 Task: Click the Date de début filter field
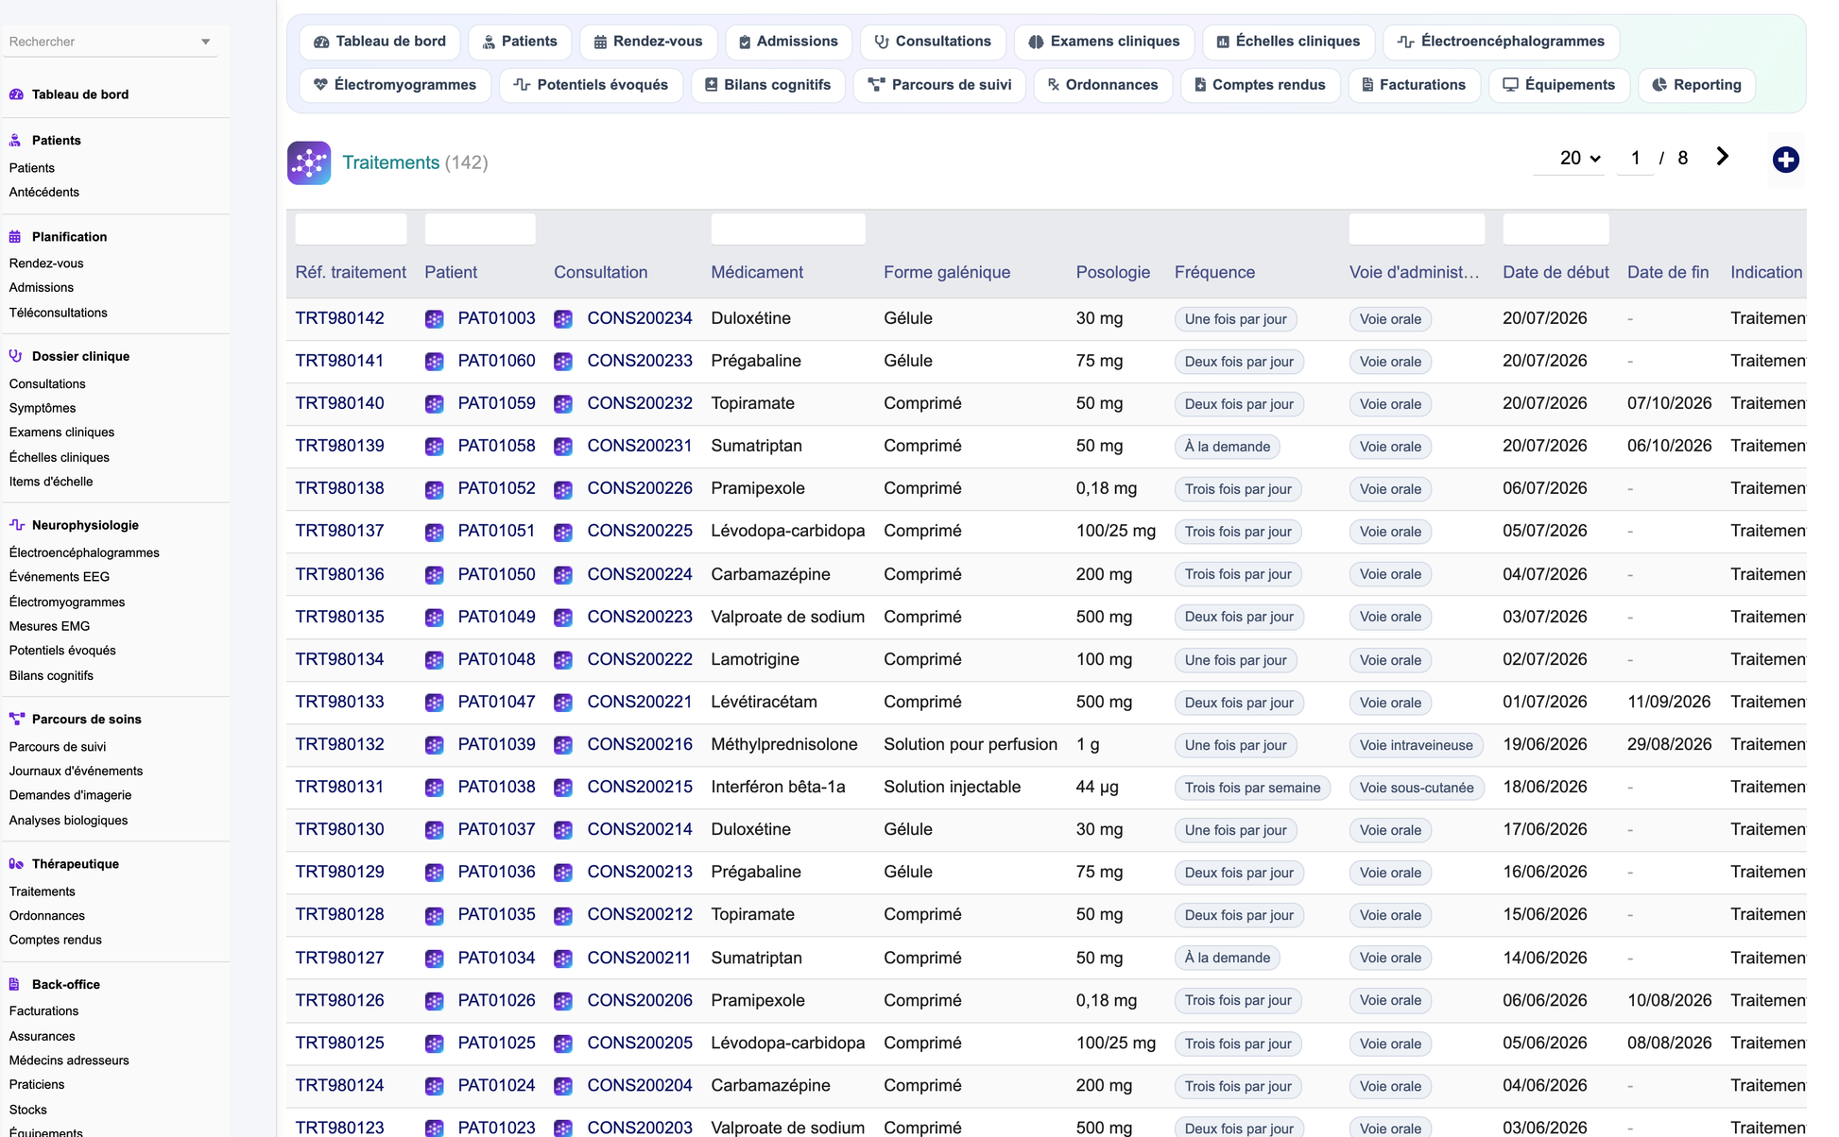point(1555,229)
